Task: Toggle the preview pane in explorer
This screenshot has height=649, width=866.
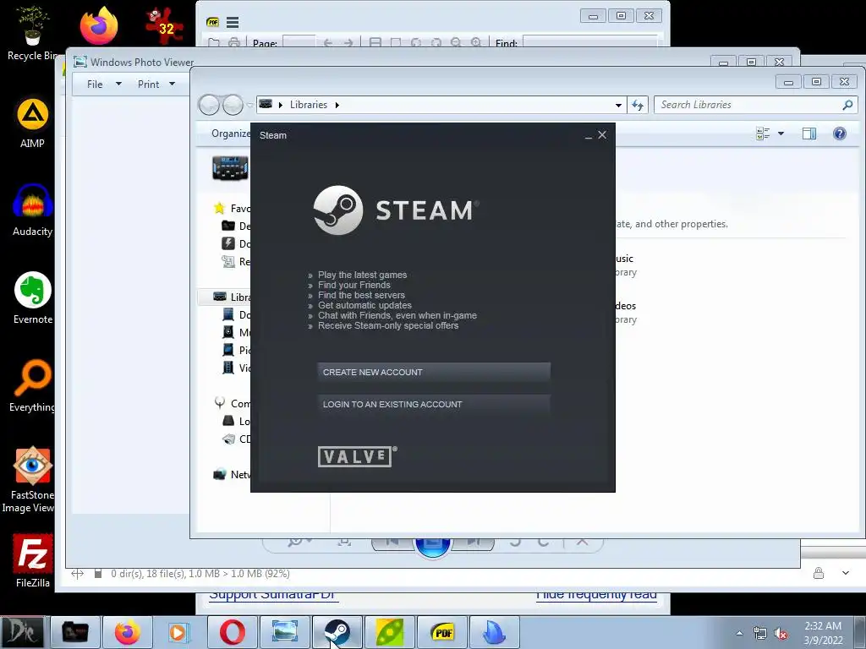Action: [809, 134]
